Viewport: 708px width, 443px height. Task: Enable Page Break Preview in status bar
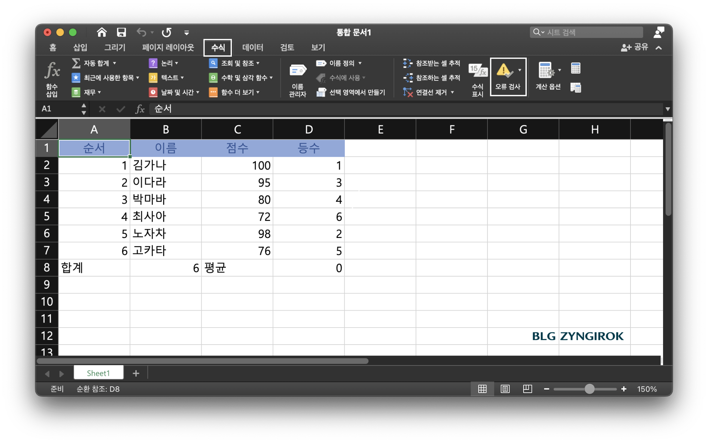(527, 388)
